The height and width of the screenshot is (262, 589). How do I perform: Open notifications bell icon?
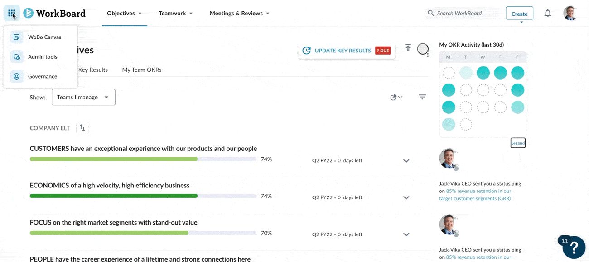tap(548, 13)
